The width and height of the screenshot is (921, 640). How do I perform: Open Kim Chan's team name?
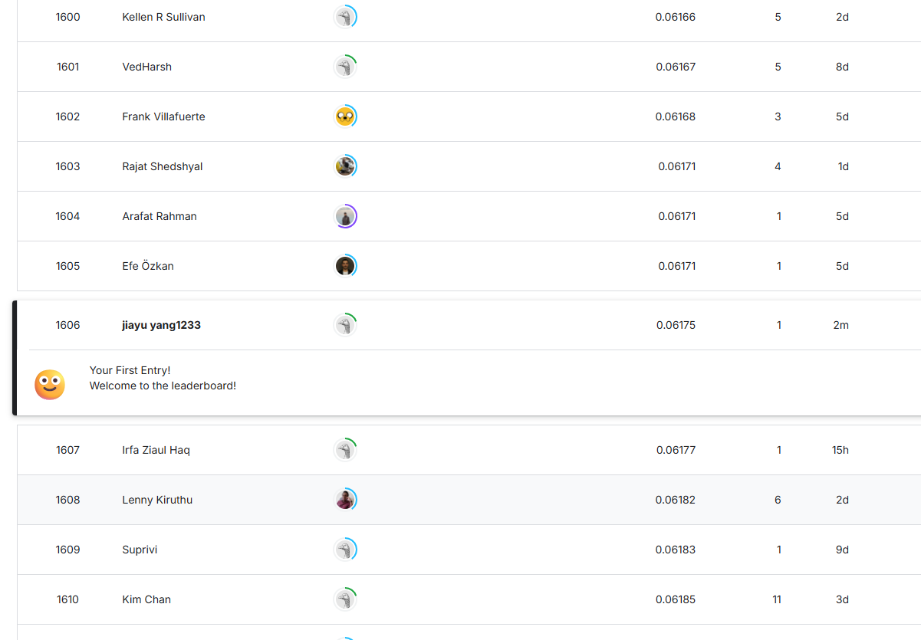point(146,599)
